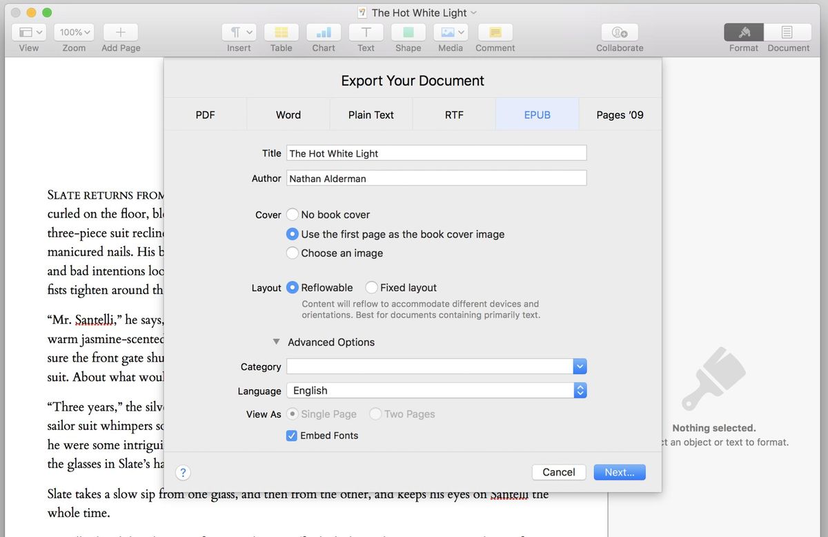Click the Next button to continue export

coord(619,472)
